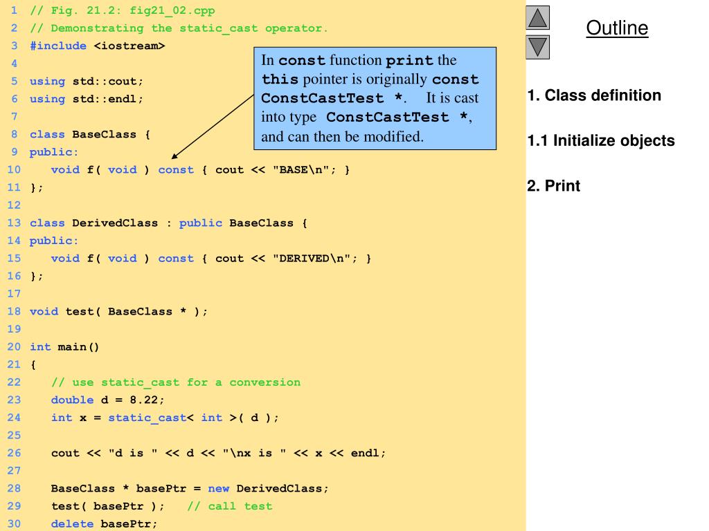Click line number 18 in the gutter
Screen dimensions: 709x531
coord(14,312)
